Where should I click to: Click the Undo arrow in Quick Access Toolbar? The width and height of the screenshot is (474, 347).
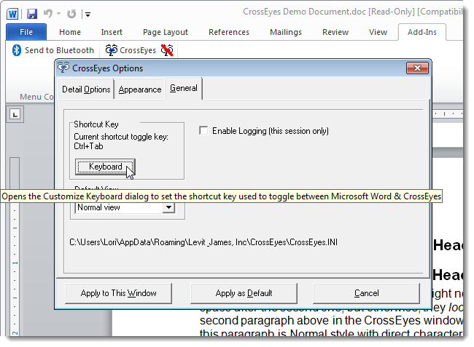point(47,14)
